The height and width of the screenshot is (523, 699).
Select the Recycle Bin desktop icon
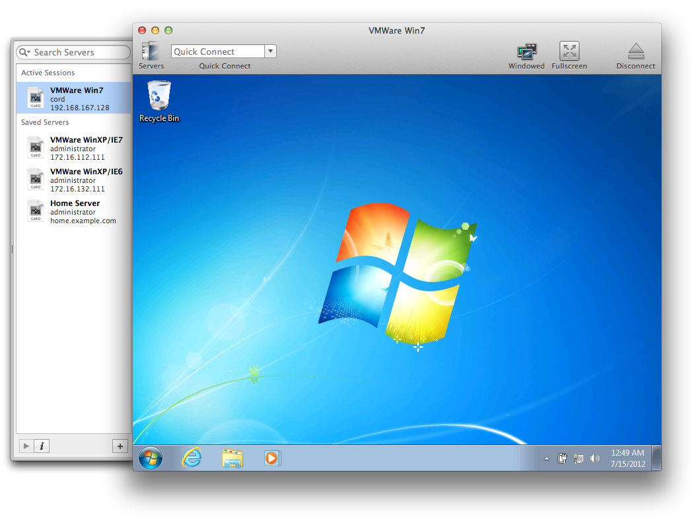pyautogui.click(x=159, y=102)
